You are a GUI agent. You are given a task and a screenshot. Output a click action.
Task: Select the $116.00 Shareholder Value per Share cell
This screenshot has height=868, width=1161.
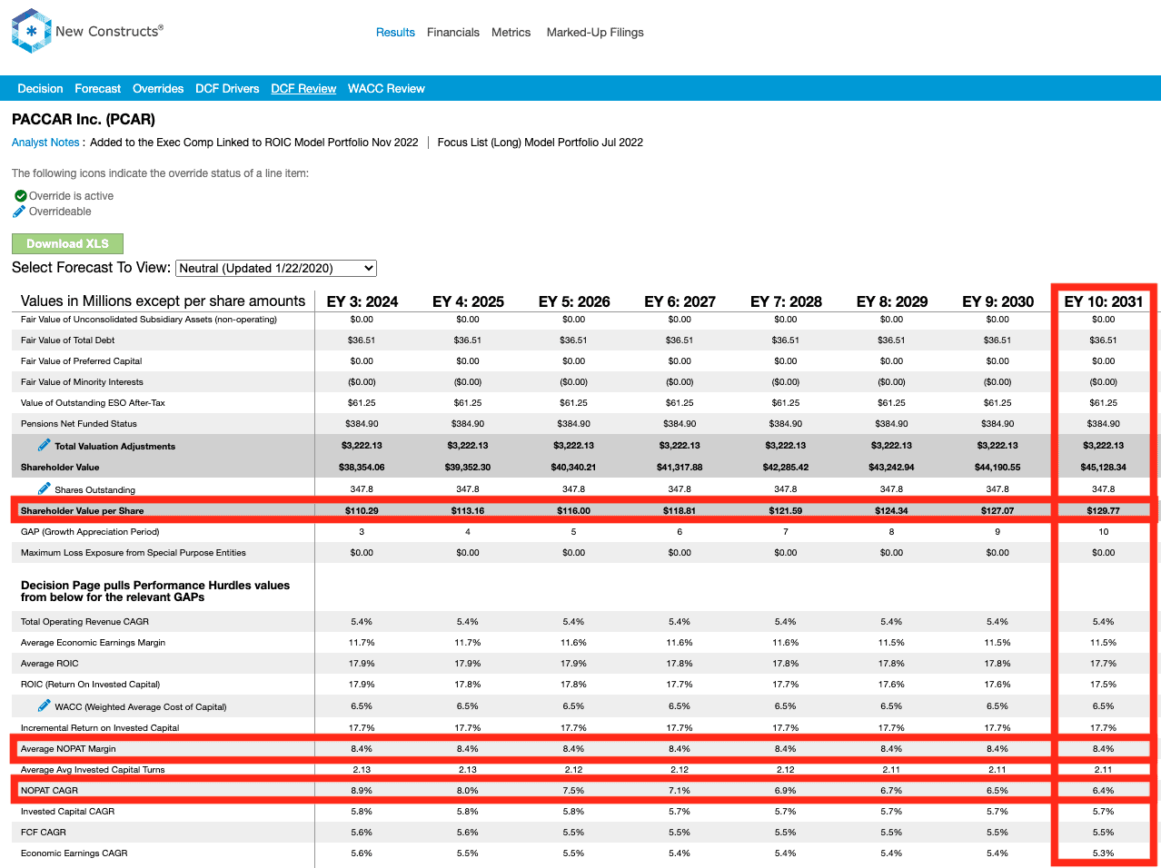pyautogui.click(x=574, y=510)
